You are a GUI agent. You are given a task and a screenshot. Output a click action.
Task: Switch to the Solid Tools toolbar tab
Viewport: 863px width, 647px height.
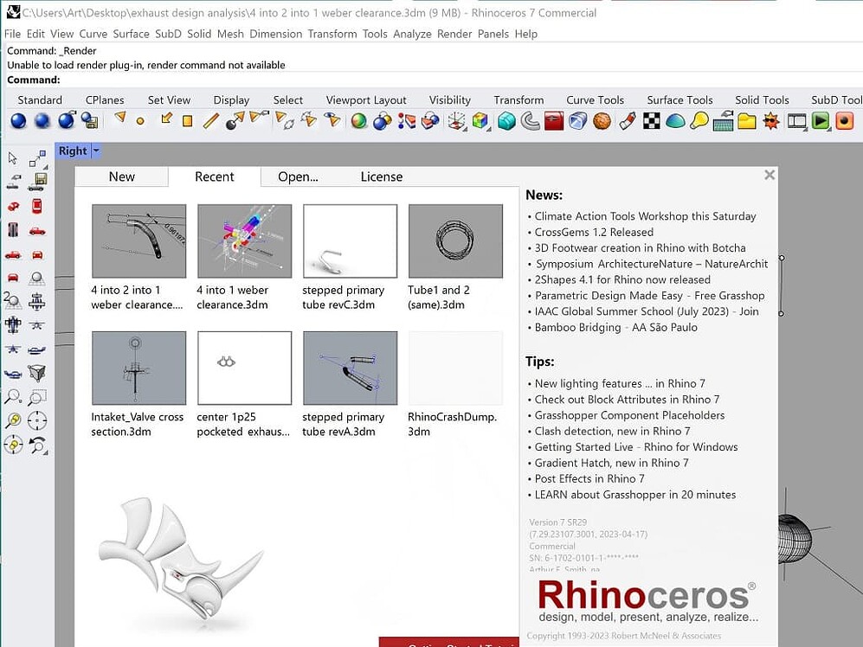click(762, 99)
